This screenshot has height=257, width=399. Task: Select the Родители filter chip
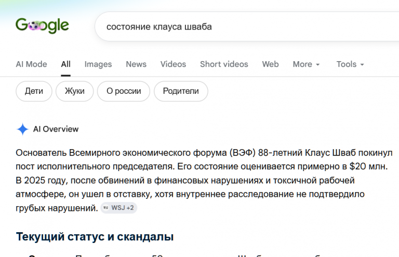pos(181,91)
